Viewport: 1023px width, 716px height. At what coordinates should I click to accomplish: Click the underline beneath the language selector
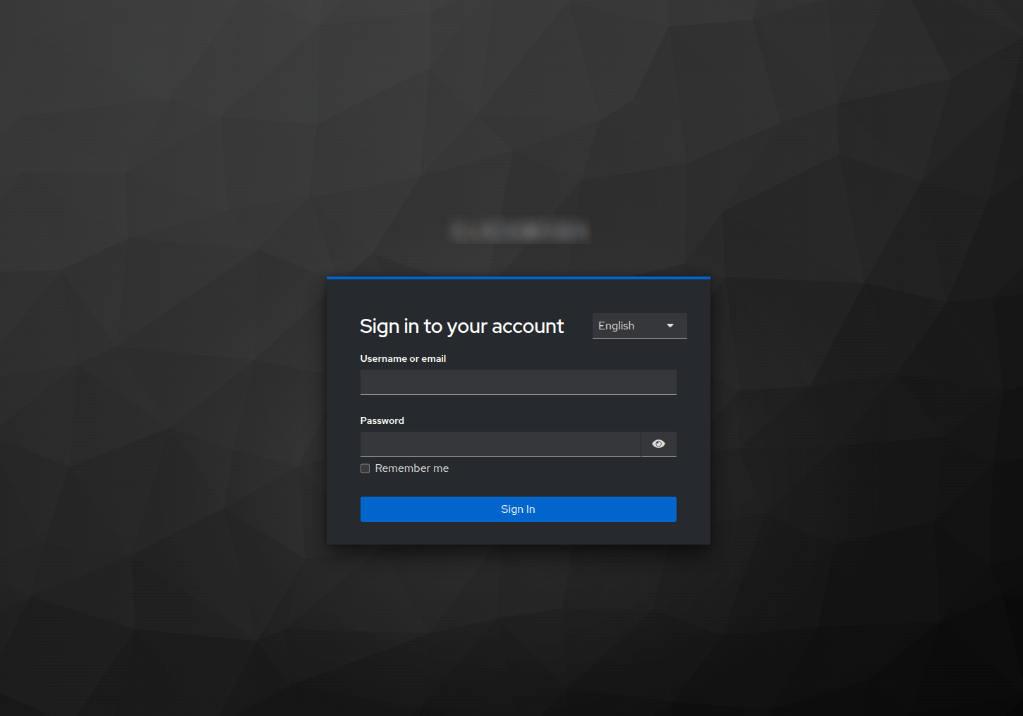click(640, 338)
